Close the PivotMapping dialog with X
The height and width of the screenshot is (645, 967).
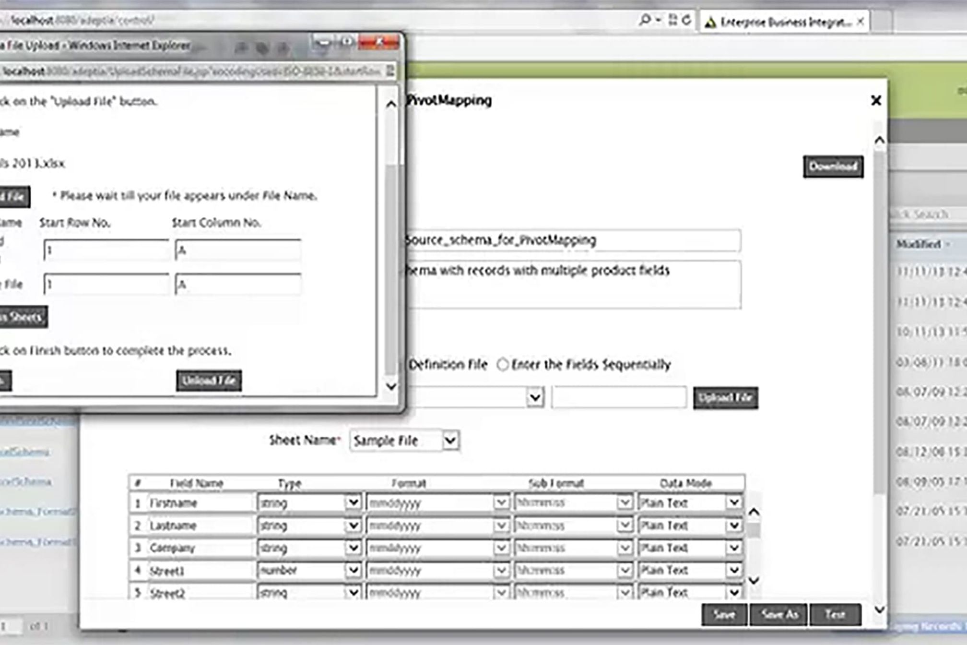[x=876, y=100]
